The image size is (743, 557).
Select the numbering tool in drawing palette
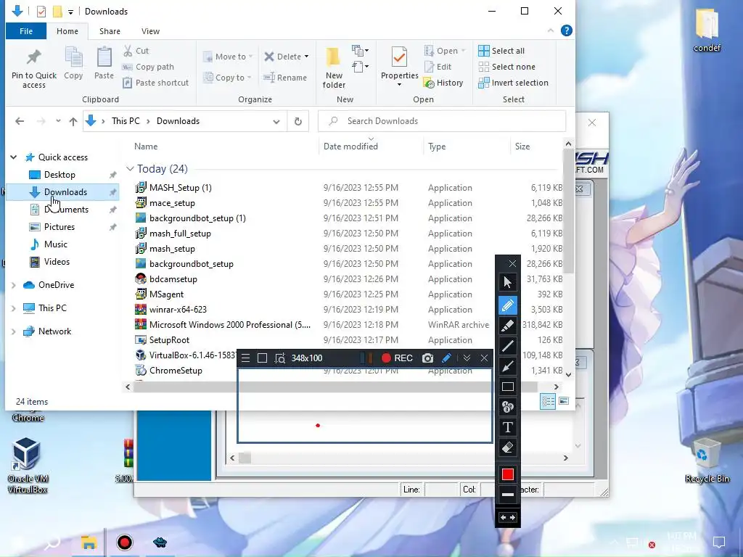coord(507,407)
